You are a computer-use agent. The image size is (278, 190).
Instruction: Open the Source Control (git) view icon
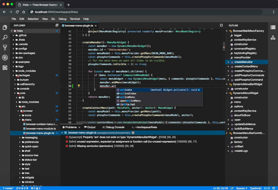5,47
